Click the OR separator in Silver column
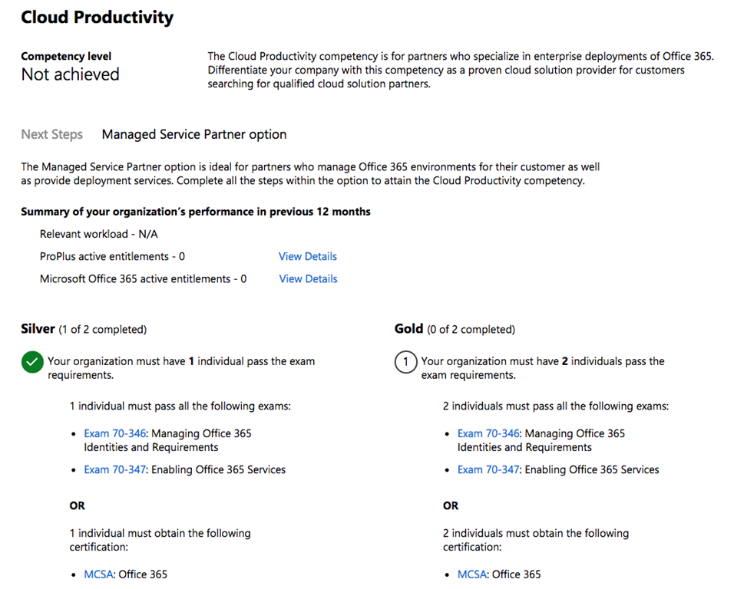Screen dimensions: 734x589 point(78,506)
